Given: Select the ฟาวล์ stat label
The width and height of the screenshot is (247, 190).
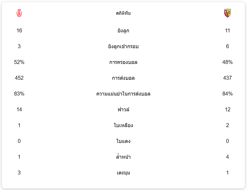Looking at the screenshot, I should pos(123,110).
